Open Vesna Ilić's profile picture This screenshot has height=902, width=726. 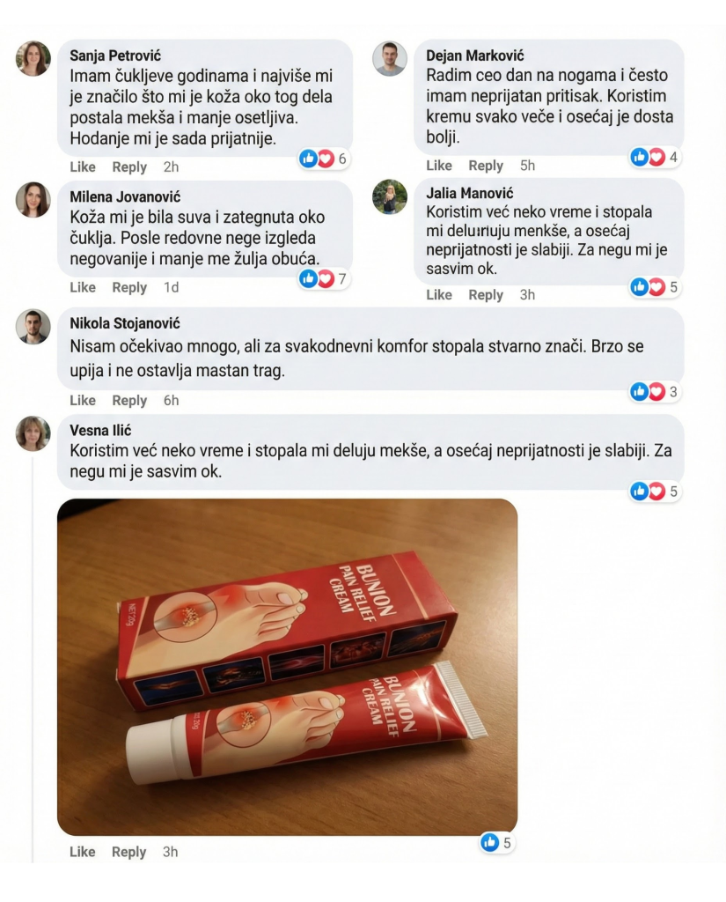(x=33, y=433)
